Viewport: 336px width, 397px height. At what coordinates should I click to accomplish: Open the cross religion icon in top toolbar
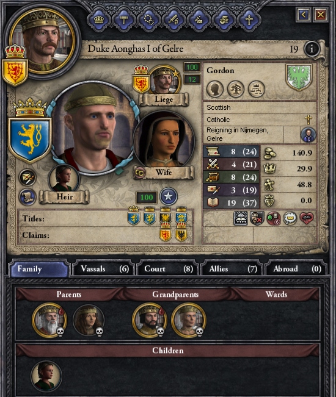(x=249, y=20)
